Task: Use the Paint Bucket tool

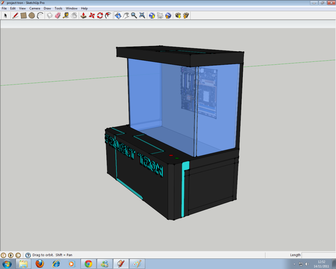Action: point(74,15)
